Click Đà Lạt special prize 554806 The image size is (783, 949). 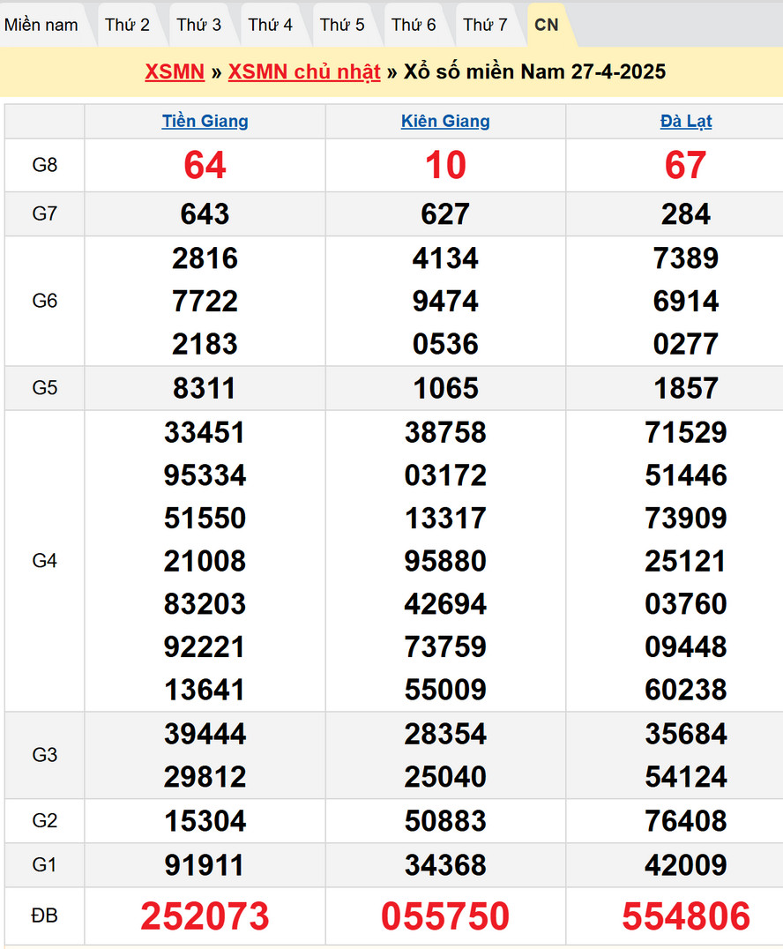(x=686, y=917)
